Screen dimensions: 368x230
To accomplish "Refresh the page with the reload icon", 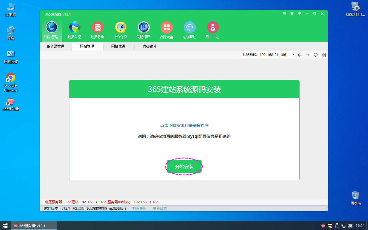I will coord(316,55).
